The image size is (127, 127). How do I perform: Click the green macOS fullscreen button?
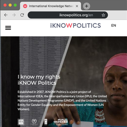point(15,5)
